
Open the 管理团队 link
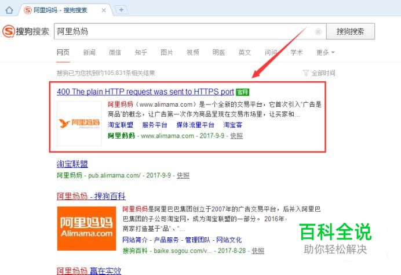(198, 240)
